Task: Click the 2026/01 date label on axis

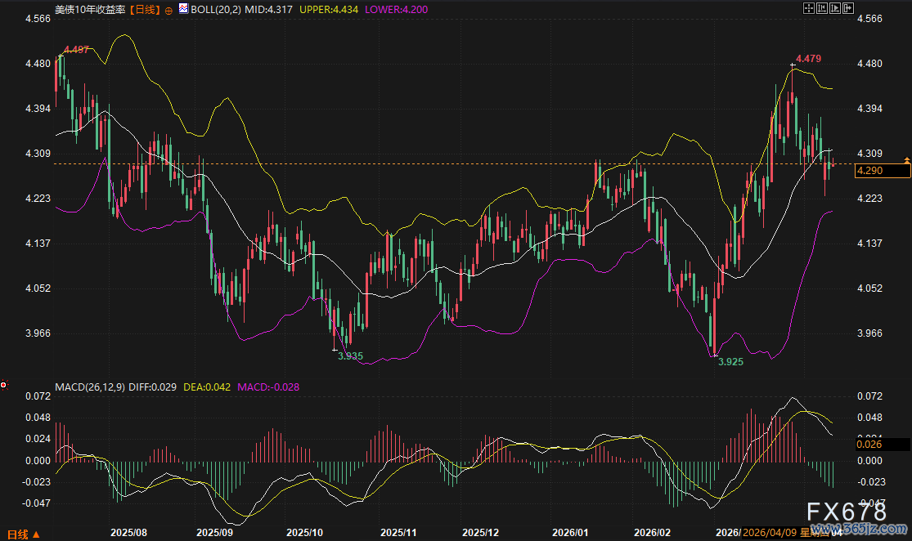Action: point(570,533)
